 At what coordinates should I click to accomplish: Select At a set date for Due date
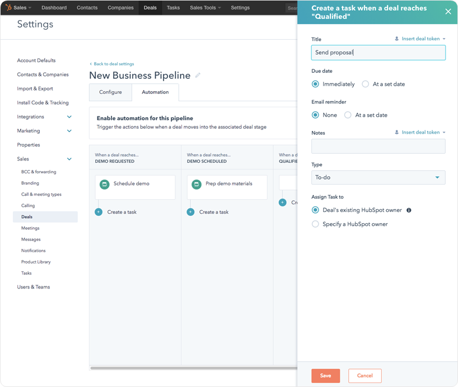(366, 84)
